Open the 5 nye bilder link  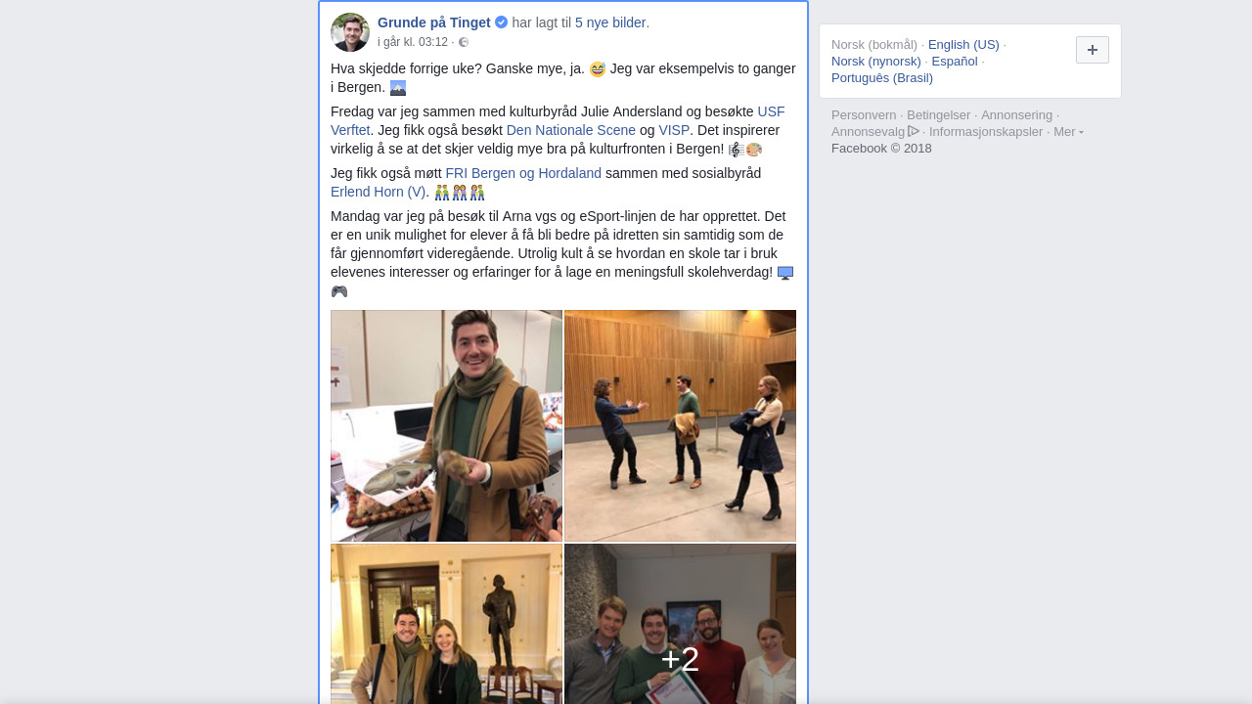pos(610,22)
